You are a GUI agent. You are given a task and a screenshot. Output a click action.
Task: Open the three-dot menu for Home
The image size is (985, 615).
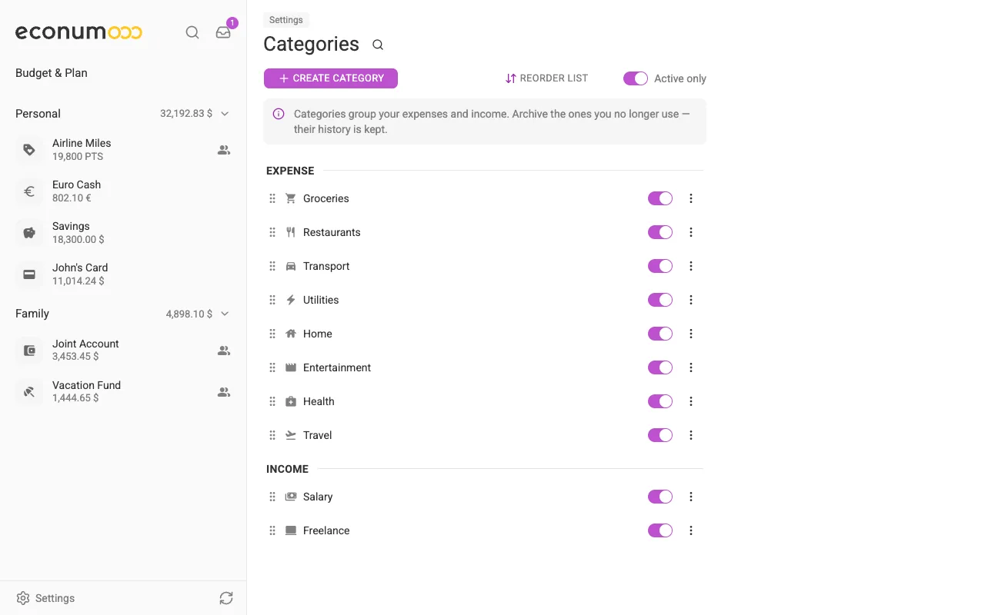pyautogui.click(x=691, y=334)
